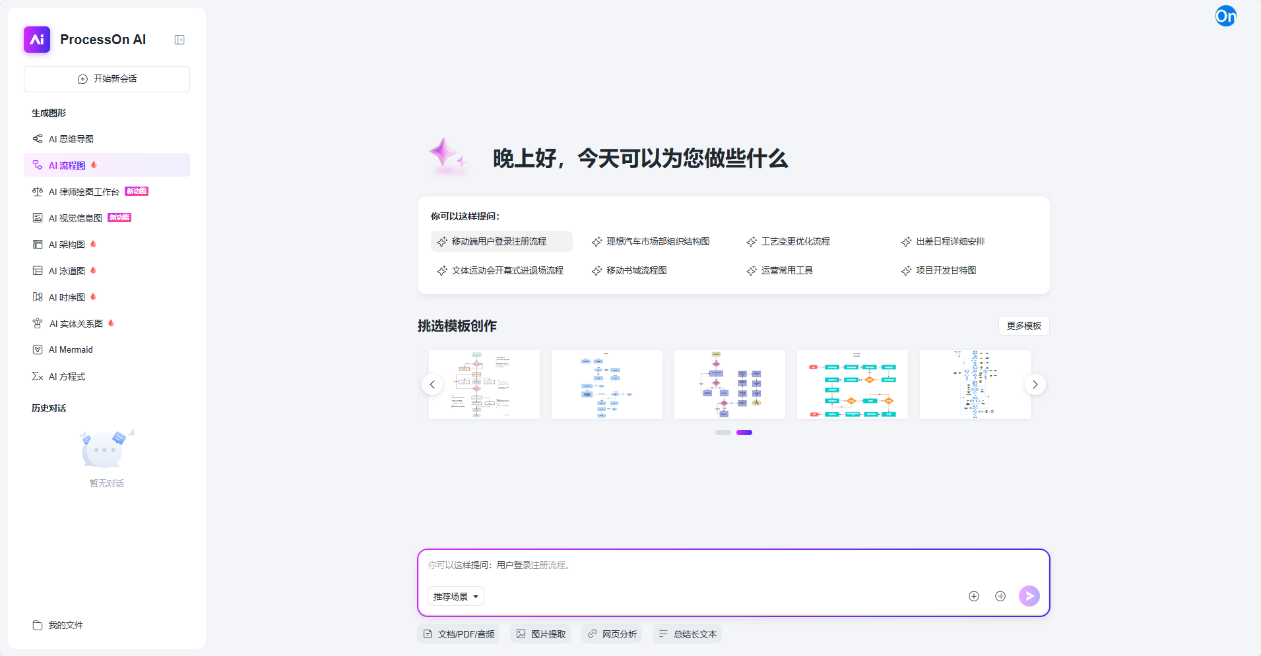Click the AI 流程图 flowchart icon
The height and width of the screenshot is (656, 1261).
(38, 165)
